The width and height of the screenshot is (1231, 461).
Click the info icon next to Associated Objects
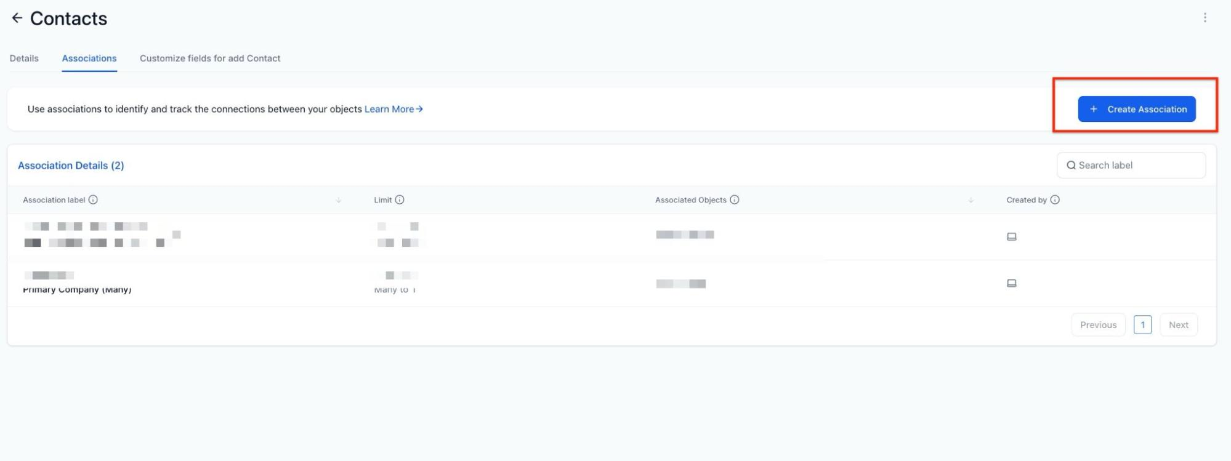point(734,200)
